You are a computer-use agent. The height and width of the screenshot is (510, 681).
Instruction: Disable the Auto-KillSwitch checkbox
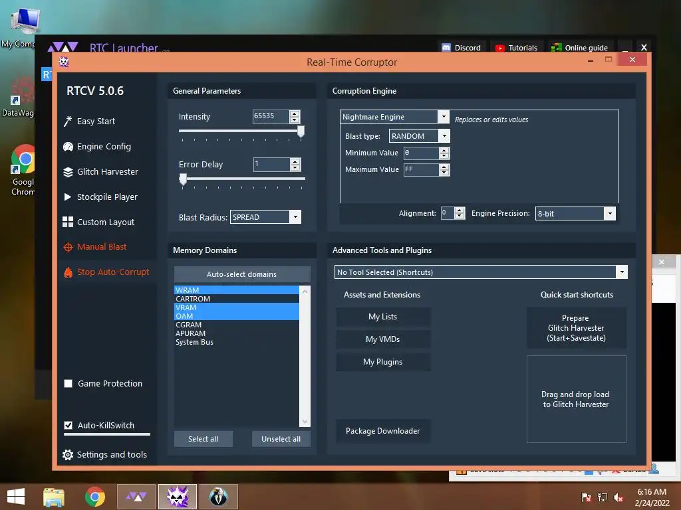coord(68,425)
